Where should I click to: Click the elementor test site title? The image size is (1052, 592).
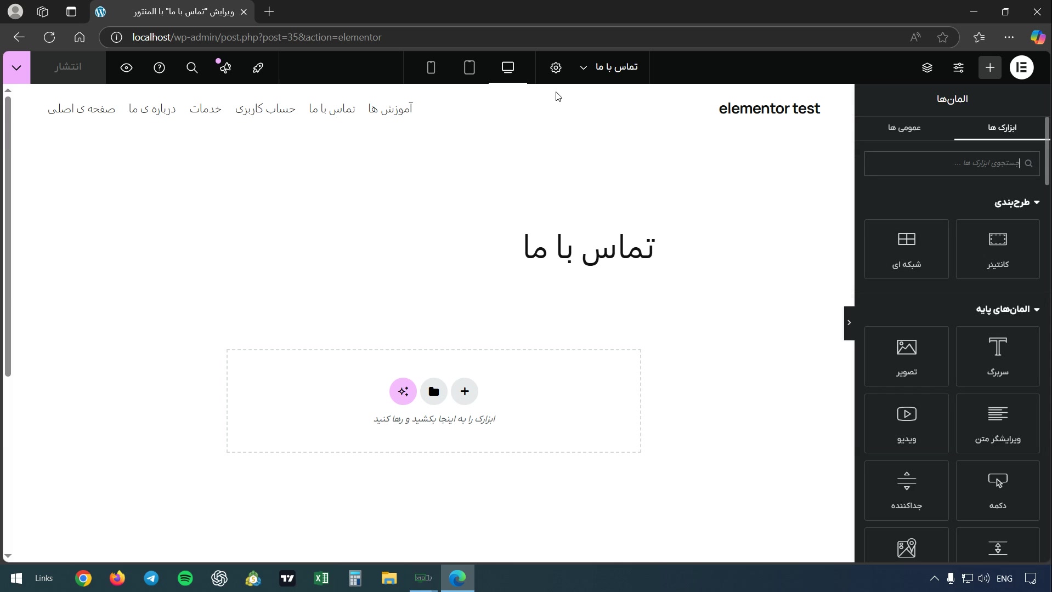[769, 109]
